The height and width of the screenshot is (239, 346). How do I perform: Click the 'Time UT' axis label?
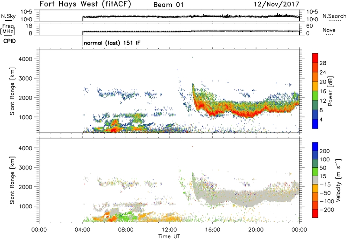tap(169, 236)
